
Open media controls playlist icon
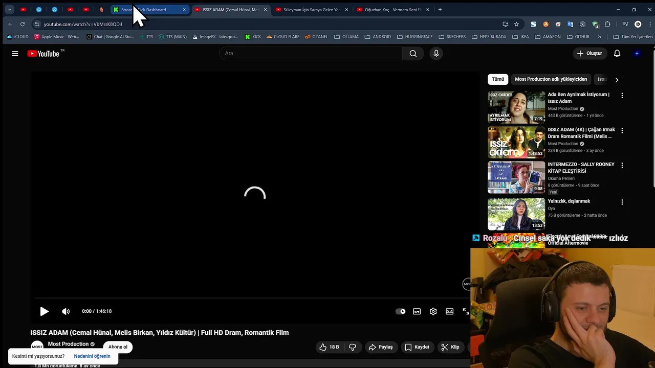(x=625, y=24)
